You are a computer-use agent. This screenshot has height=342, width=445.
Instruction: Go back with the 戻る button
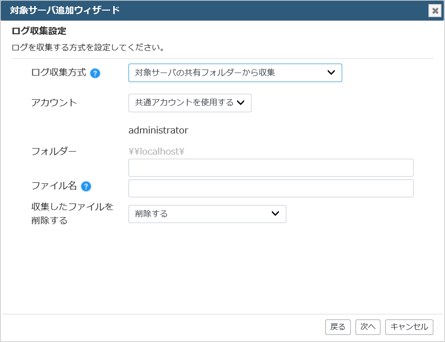click(x=338, y=327)
